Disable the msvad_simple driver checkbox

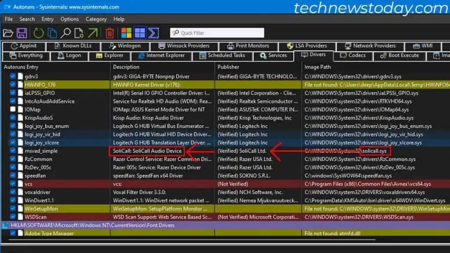tap(13, 151)
